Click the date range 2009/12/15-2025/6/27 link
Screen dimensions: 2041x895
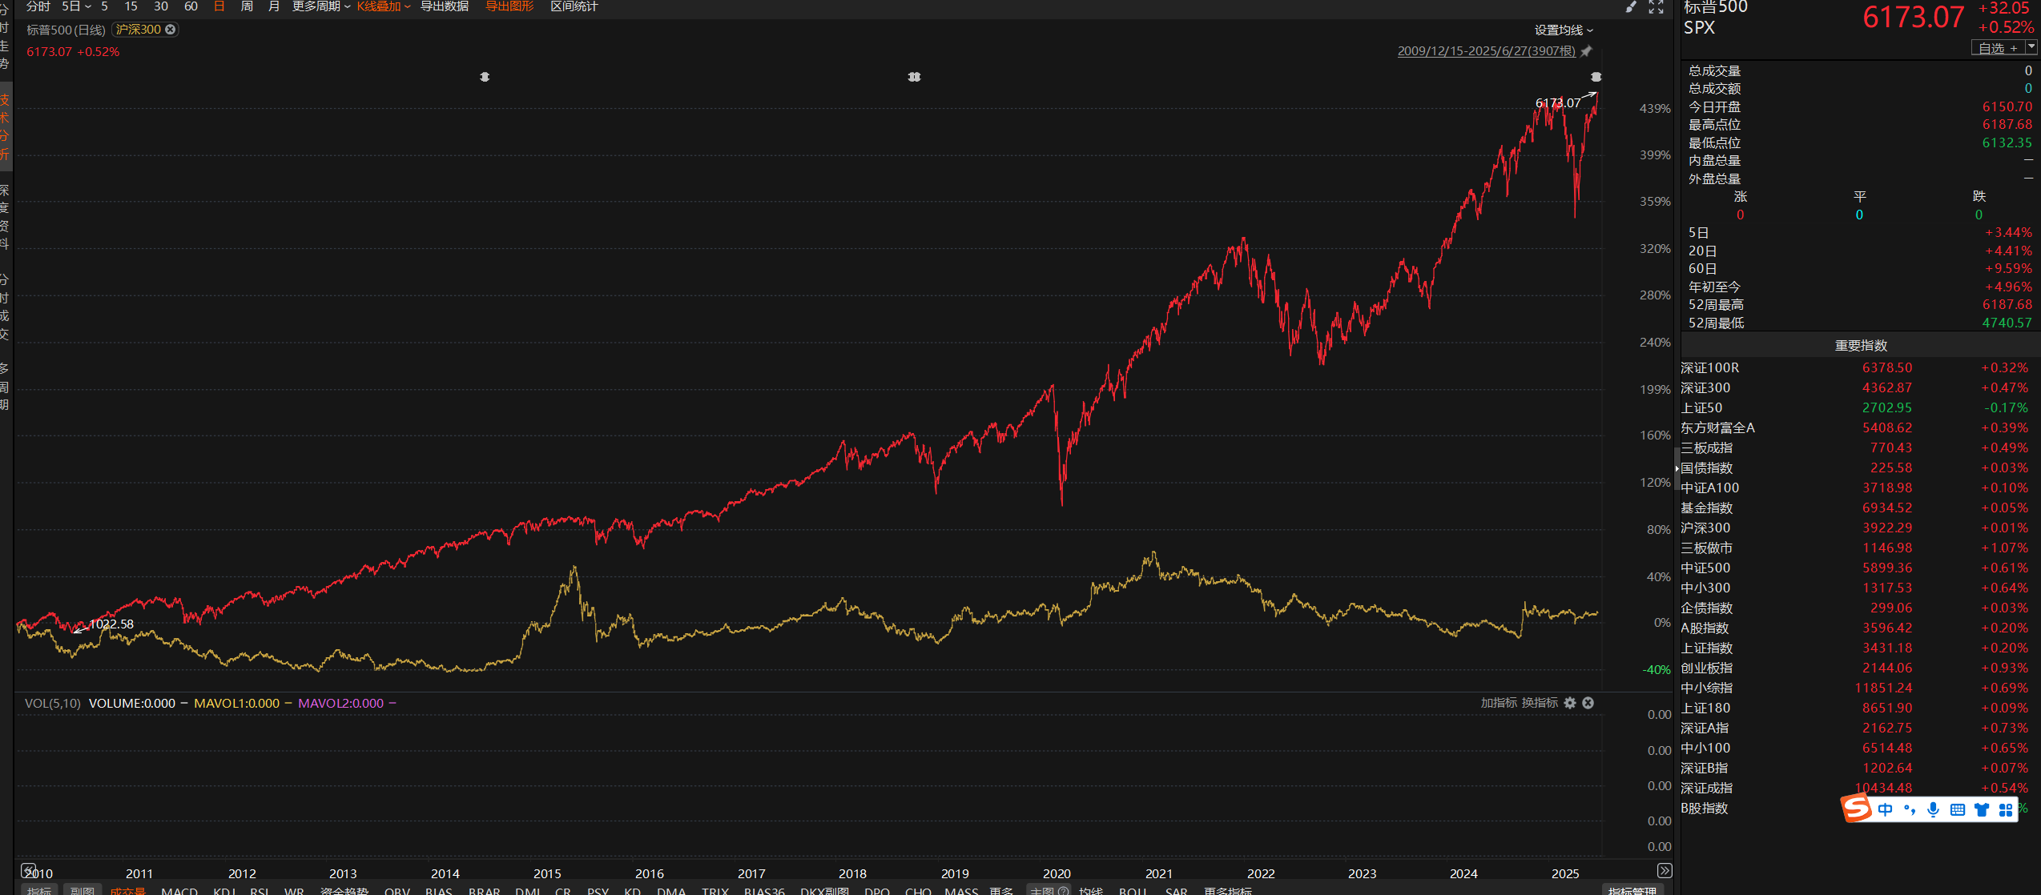[x=1486, y=51]
